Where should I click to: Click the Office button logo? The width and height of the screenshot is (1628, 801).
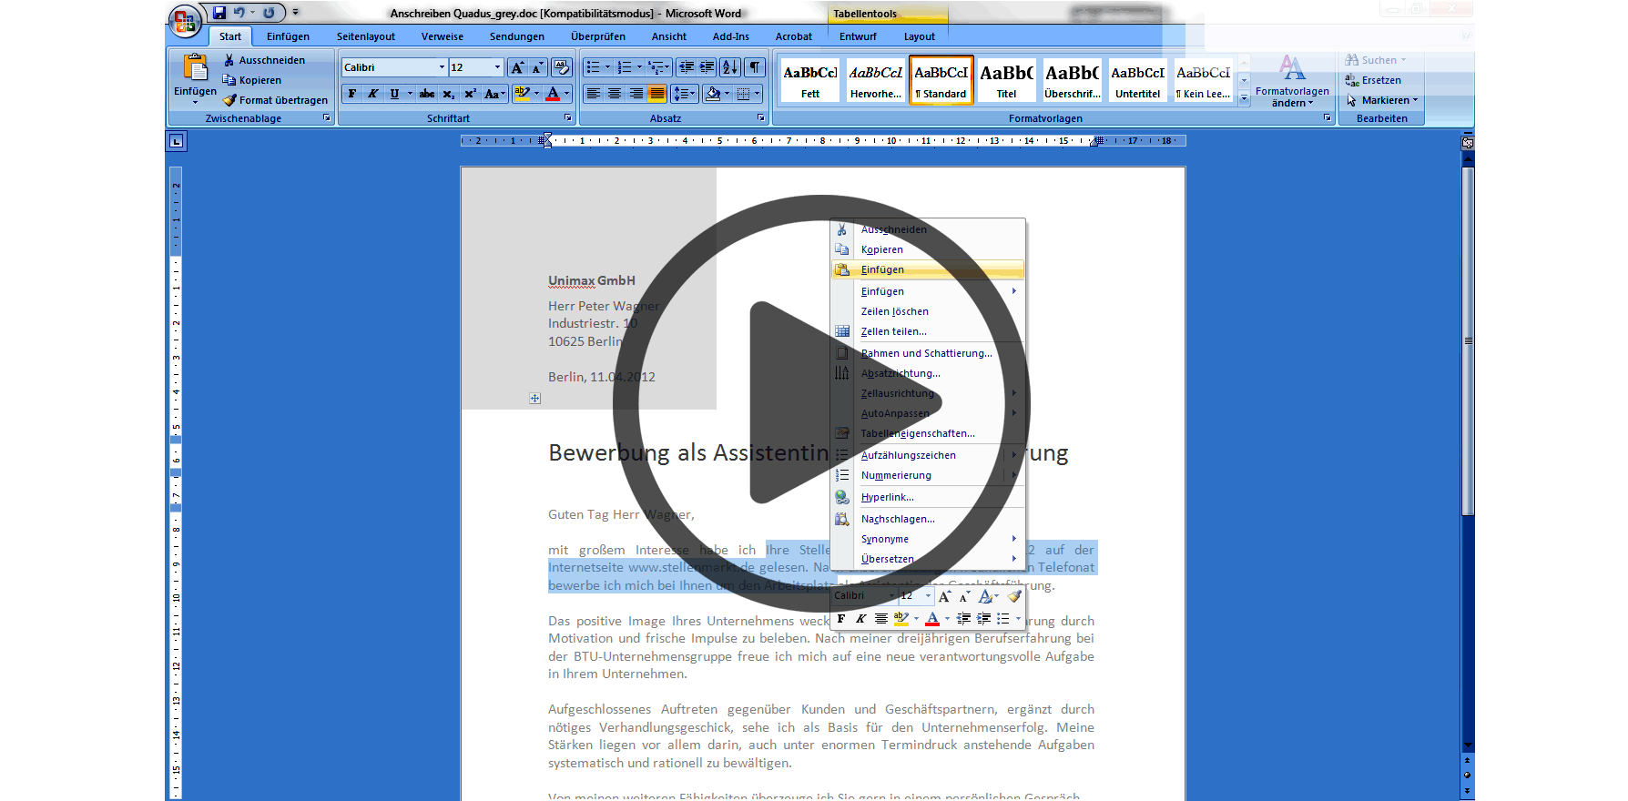tap(185, 21)
